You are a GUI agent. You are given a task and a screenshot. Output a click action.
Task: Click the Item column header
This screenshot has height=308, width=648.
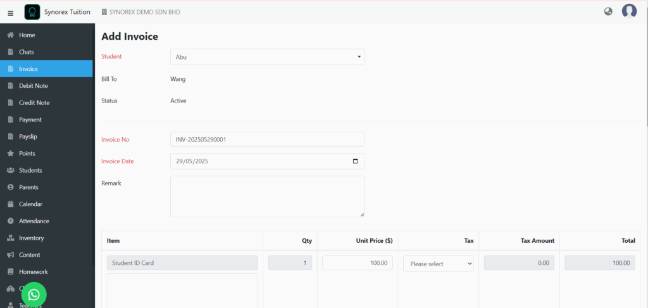[x=113, y=240]
